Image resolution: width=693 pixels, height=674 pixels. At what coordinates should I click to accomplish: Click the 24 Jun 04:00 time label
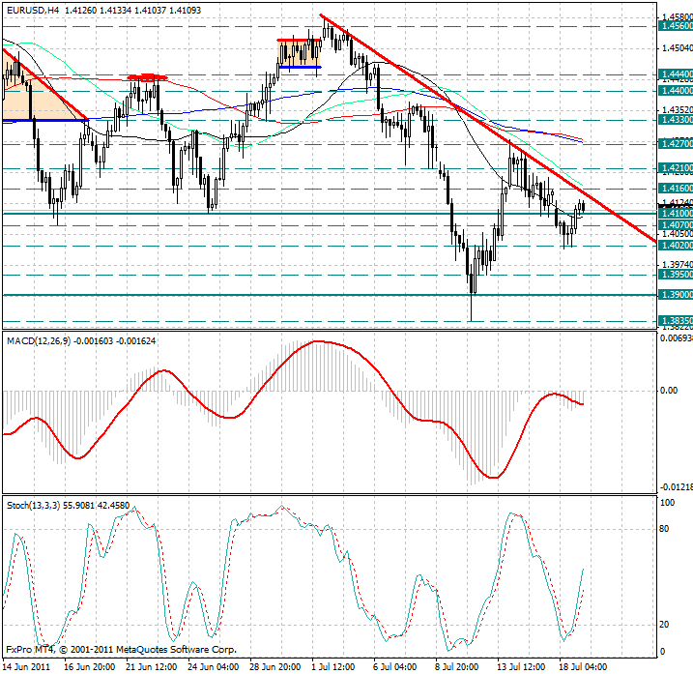pyautogui.click(x=213, y=666)
